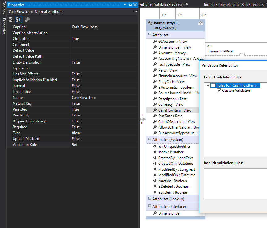Click the FinancialAccount attribute icon
The height and width of the screenshot is (228, 267).
[155, 76]
